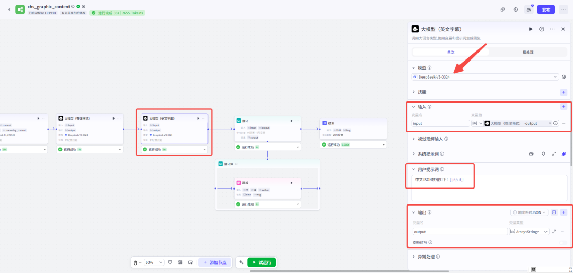Open the 63% zoom level dropdown
Screen dimensions: 573x273
tap(154, 262)
